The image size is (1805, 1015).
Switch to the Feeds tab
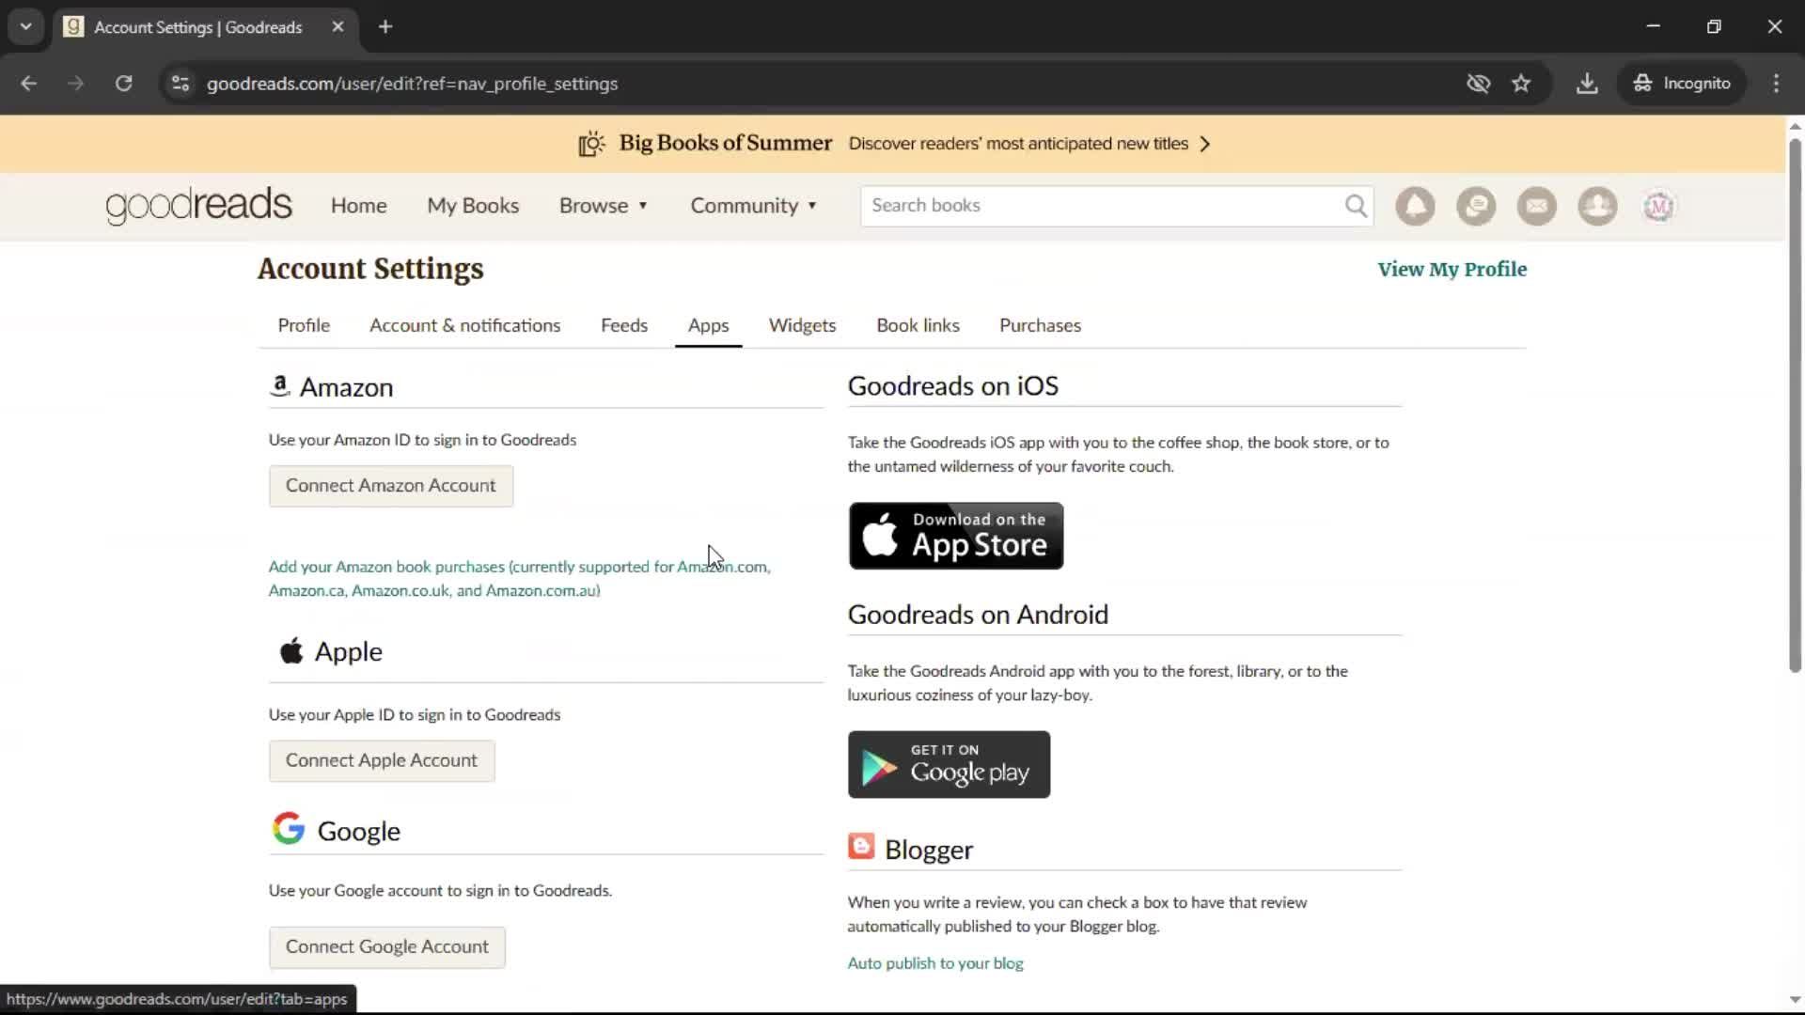[x=624, y=325]
